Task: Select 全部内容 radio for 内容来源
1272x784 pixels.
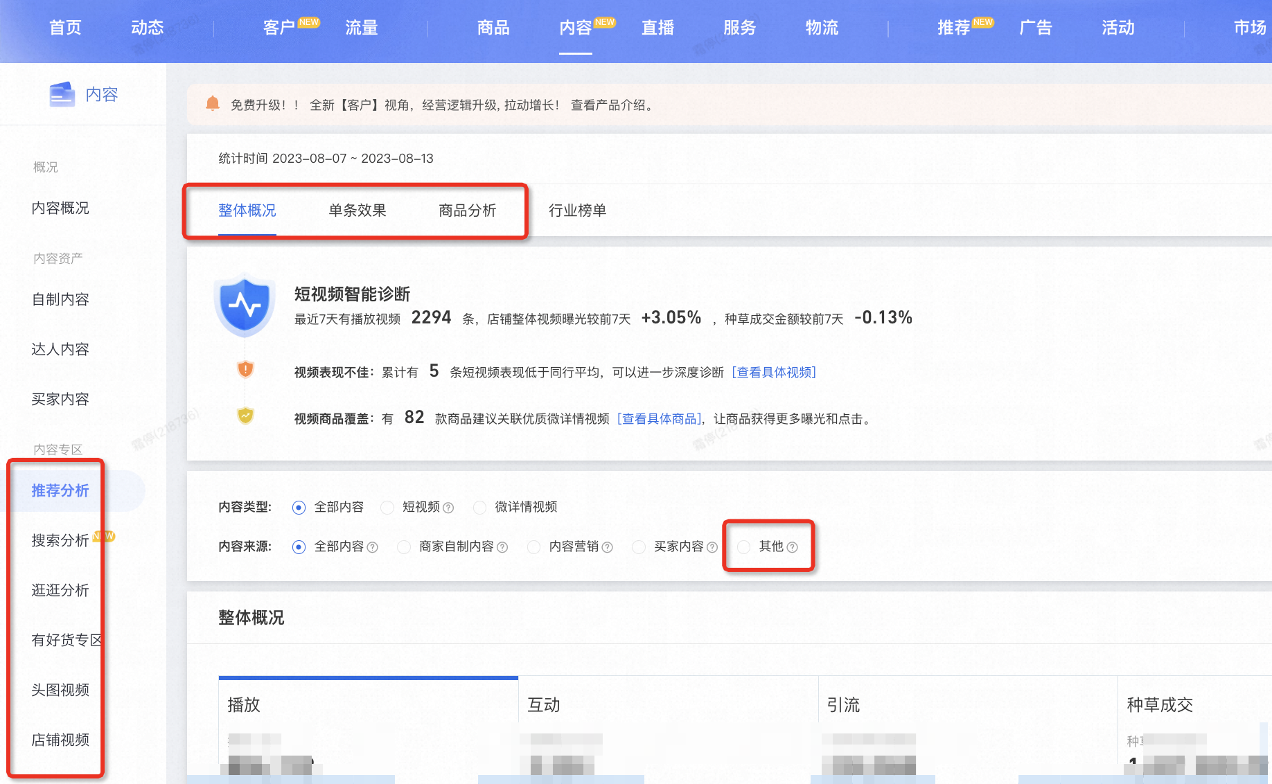Action: click(x=299, y=547)
